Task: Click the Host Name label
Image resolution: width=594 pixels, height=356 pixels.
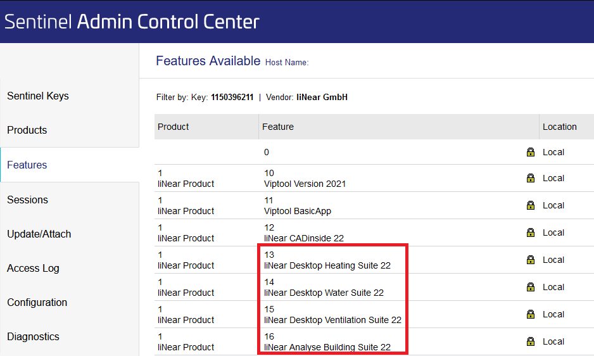Action: [287, 62]
